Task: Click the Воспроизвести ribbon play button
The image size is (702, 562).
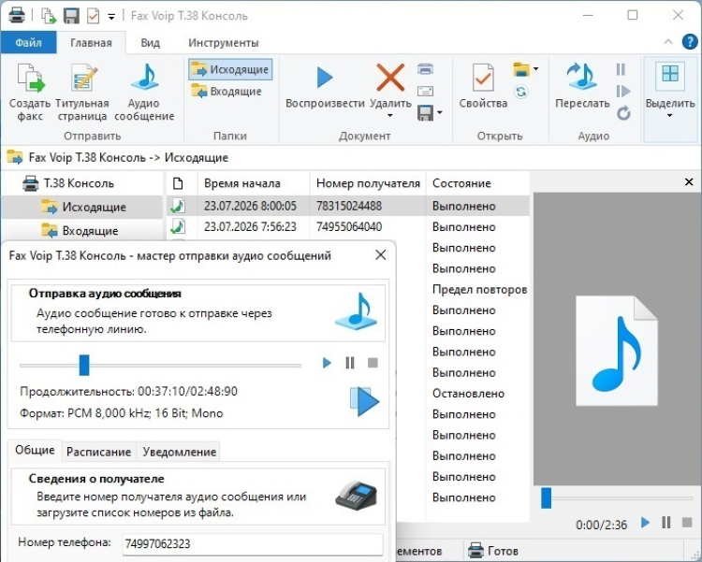Action: pos(325,86)
